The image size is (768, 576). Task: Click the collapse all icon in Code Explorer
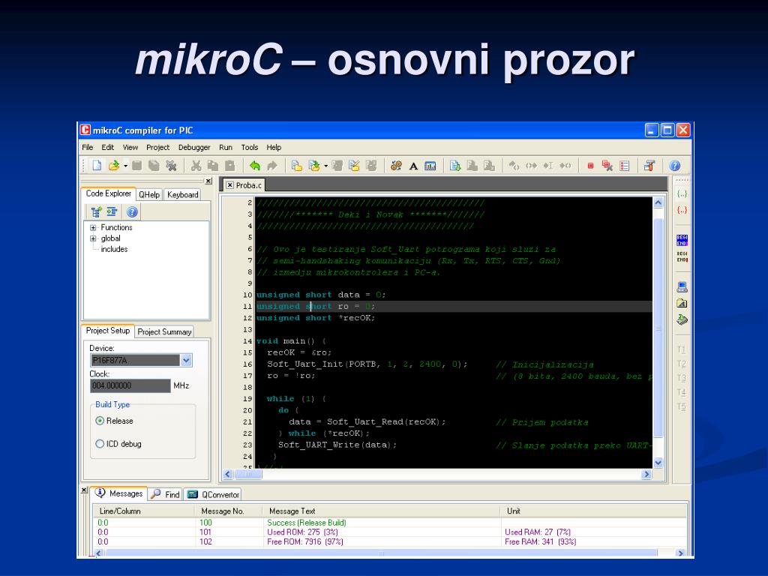pyautogui.click(x=112, y=211)
